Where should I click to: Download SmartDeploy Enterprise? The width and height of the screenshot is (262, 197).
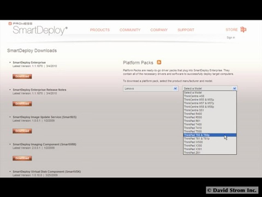[x=22, y=76]
